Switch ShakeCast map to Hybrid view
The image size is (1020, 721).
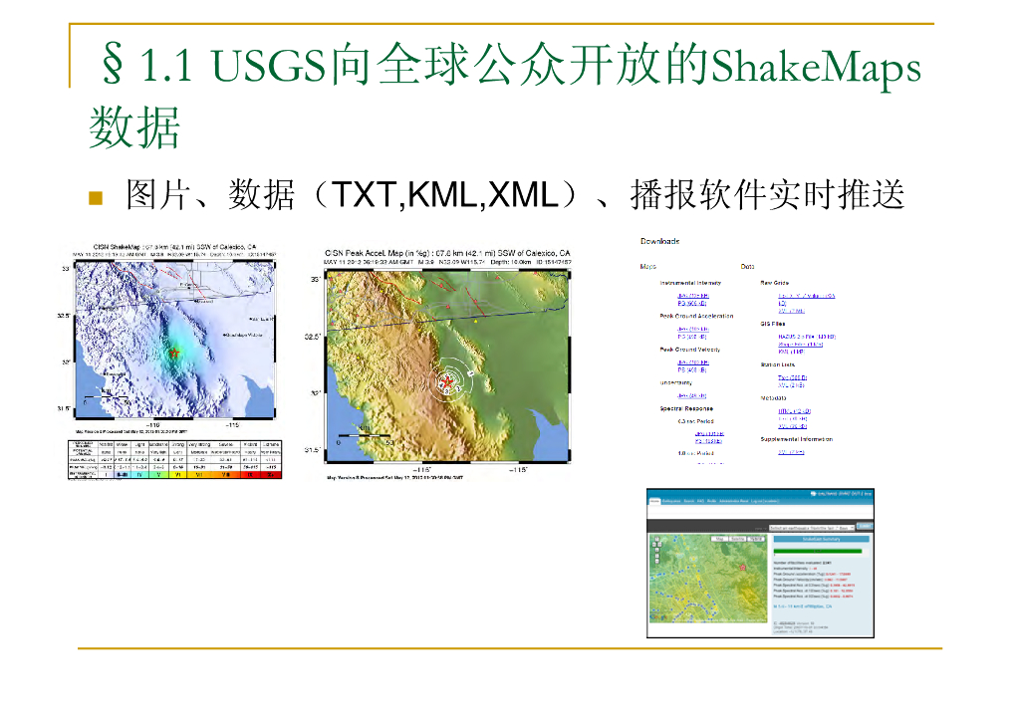(755, 539)
